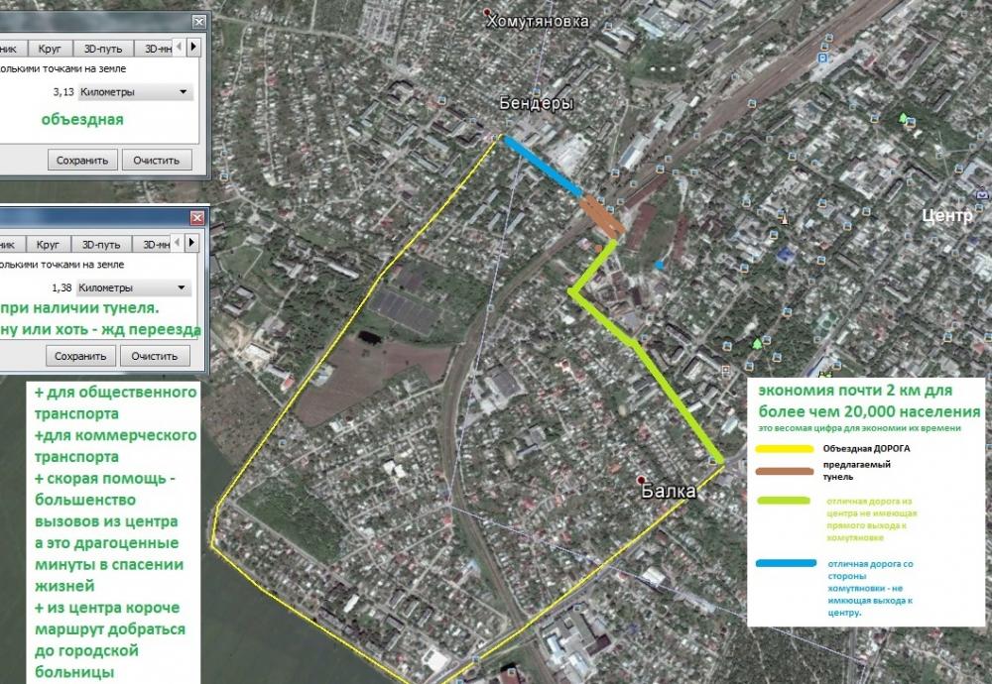The width and height of the screenshot is (992, 684).
Task: Click the brown tunnel segment across the railway
Action: 600,216
